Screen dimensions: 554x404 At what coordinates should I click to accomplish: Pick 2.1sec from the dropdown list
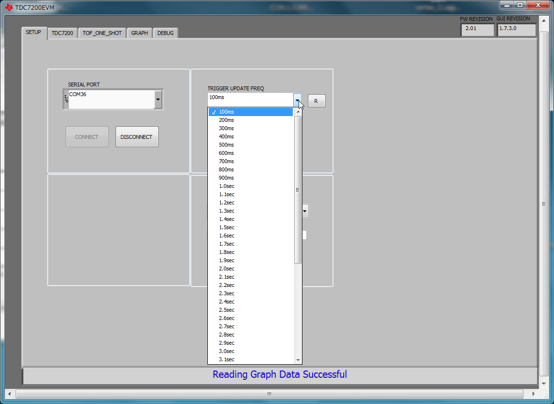pos(251,277)
